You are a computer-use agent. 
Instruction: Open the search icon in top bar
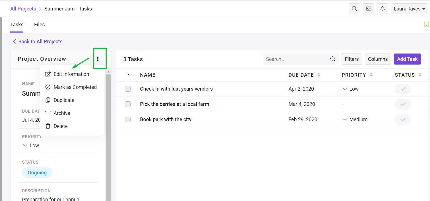click(354, 9)
